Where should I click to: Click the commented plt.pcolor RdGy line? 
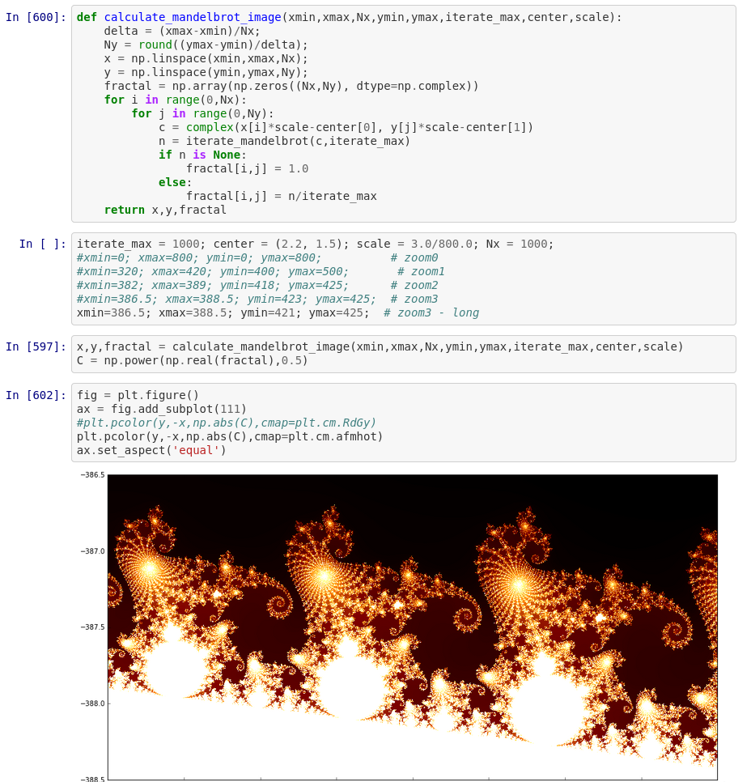coord(227,423)
